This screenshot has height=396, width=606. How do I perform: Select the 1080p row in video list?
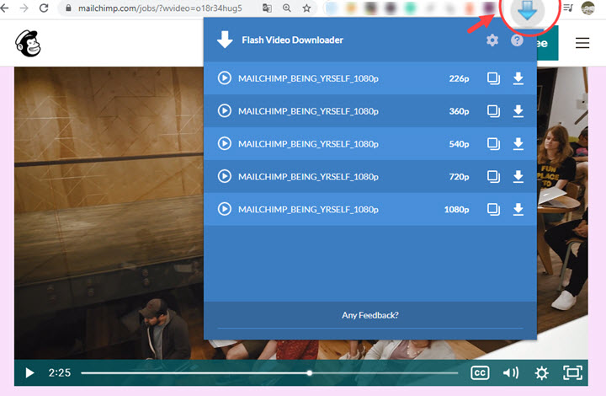click(x=369, y=209)
